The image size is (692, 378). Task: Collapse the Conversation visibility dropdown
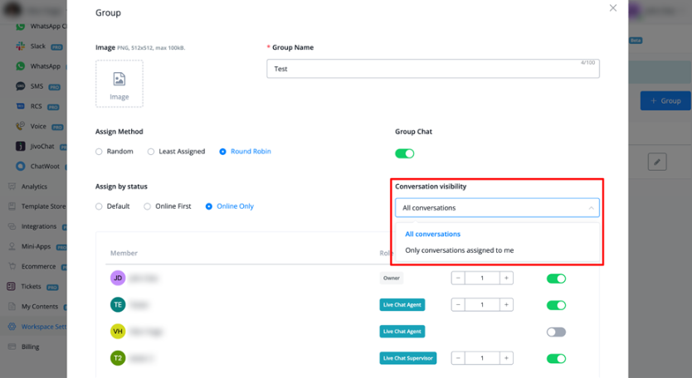pyautogui.click(x=590, y=208)
